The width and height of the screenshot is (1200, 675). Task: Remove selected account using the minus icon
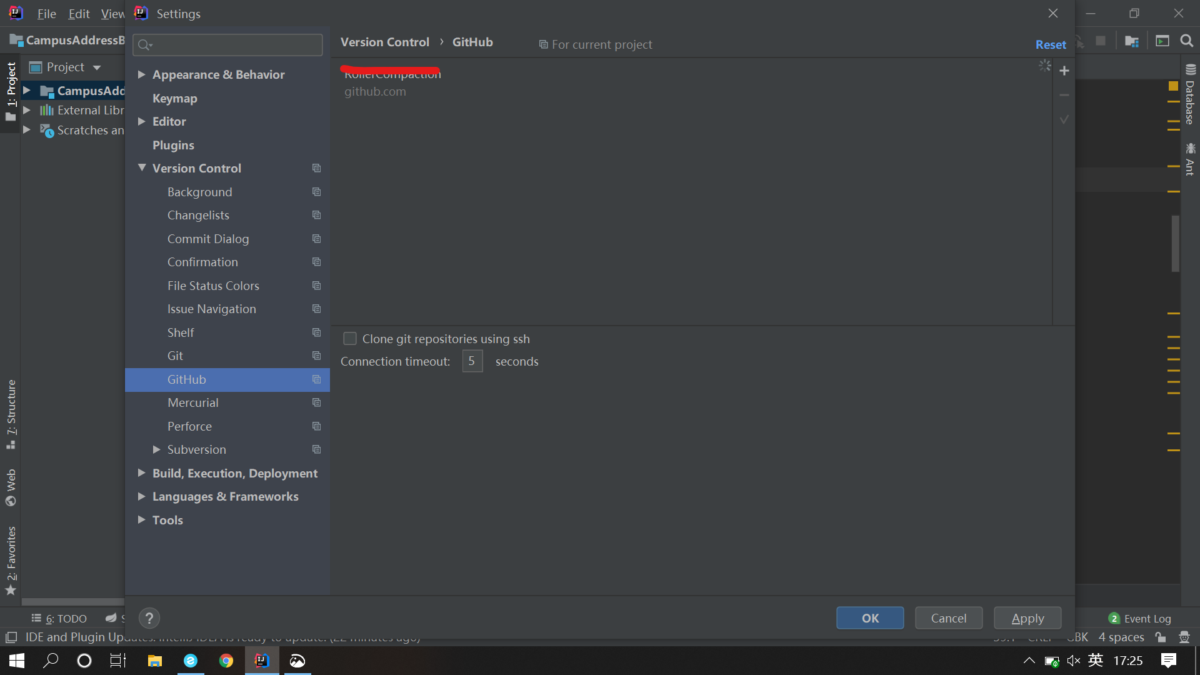(x=1064, y=95)
